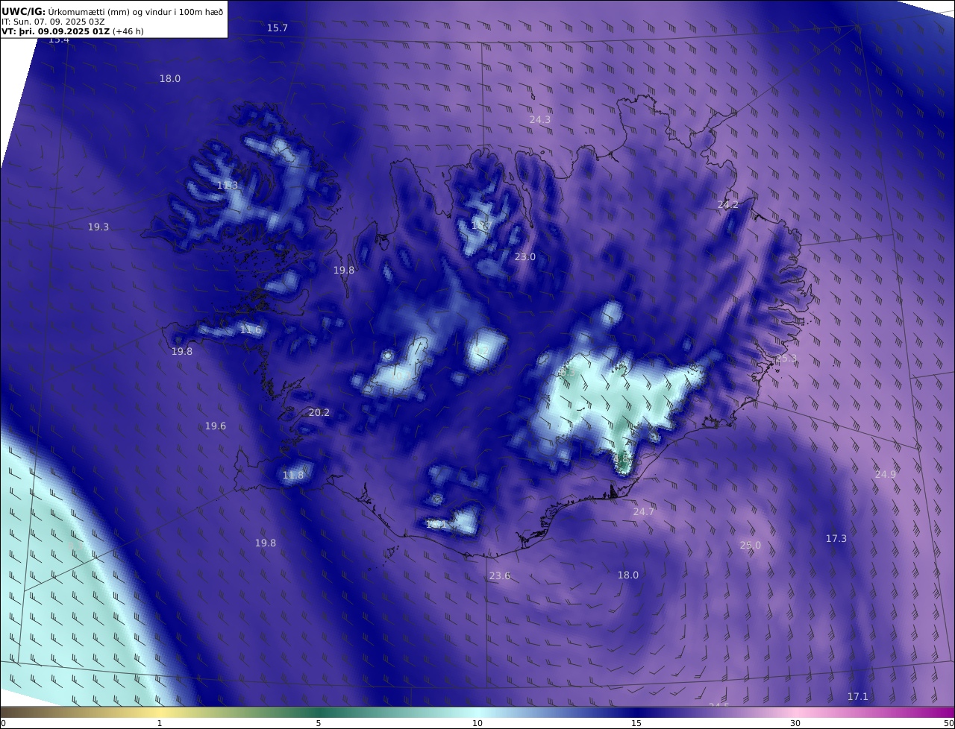Click the map value 17.3
The width and height of the screenshot is (955, 729).
click(x=836, y=538)
